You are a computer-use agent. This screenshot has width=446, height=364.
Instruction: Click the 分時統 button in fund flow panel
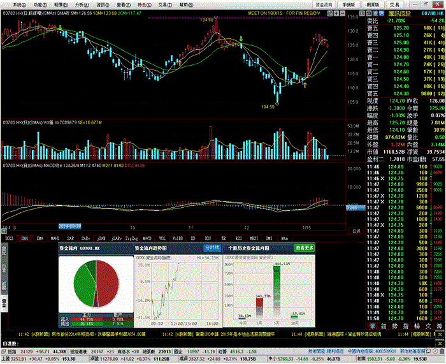212,248
